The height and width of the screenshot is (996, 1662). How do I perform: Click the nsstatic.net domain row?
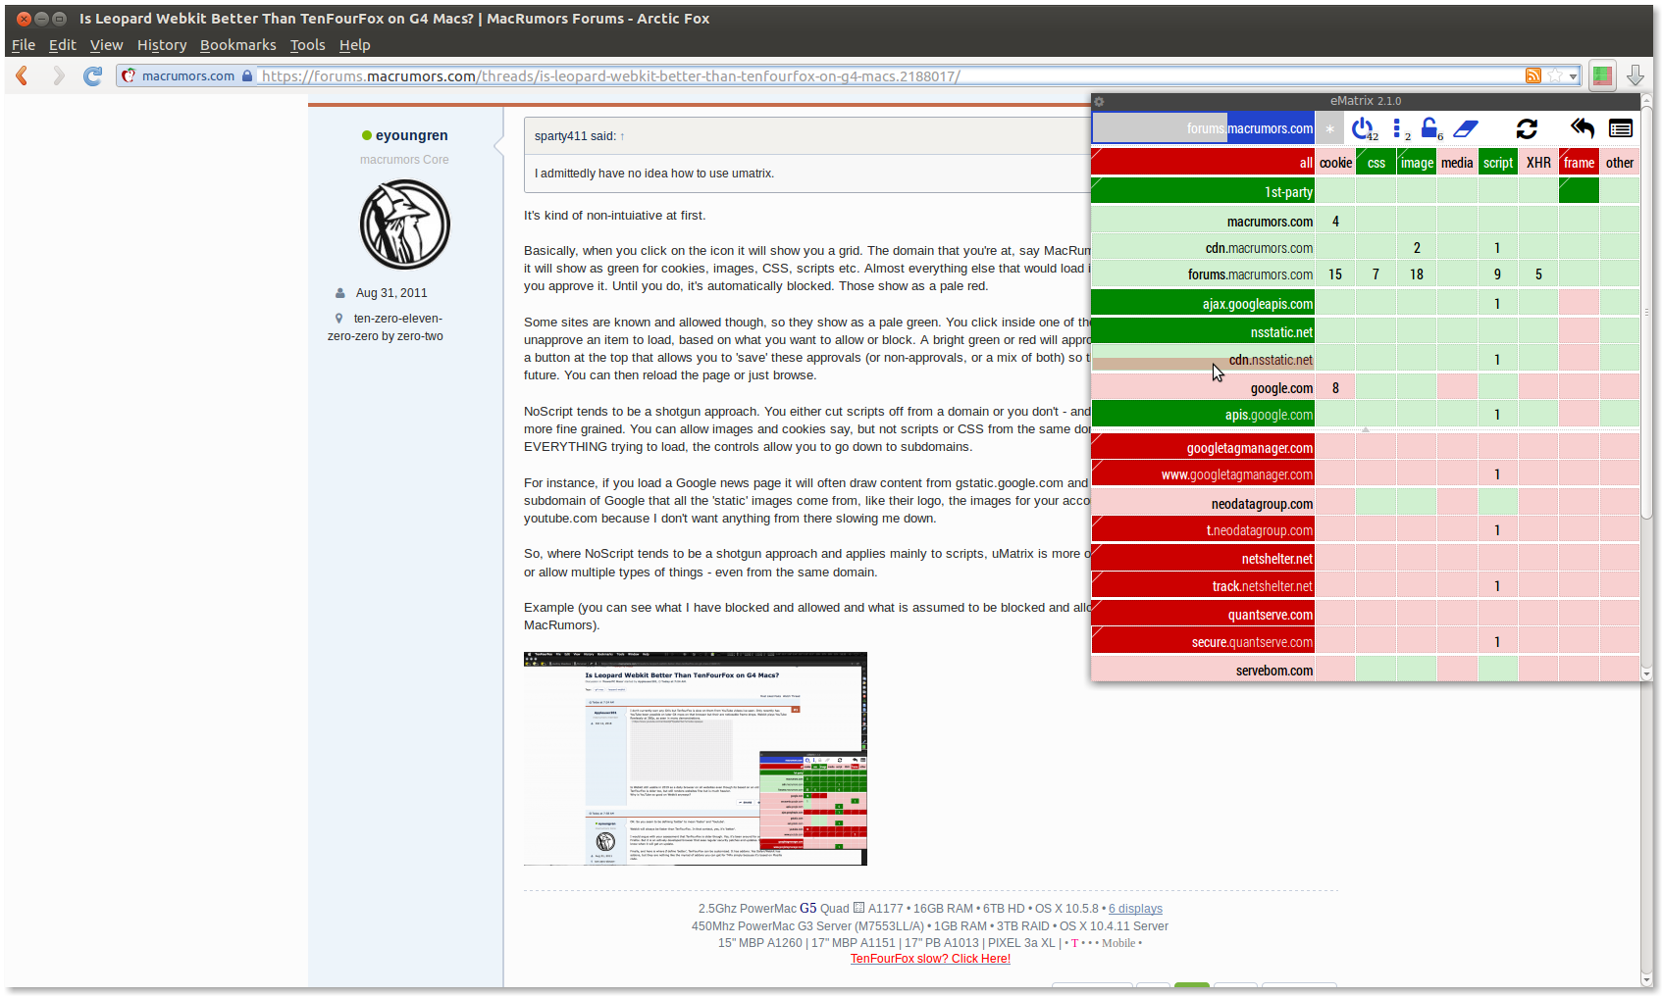1203,332
